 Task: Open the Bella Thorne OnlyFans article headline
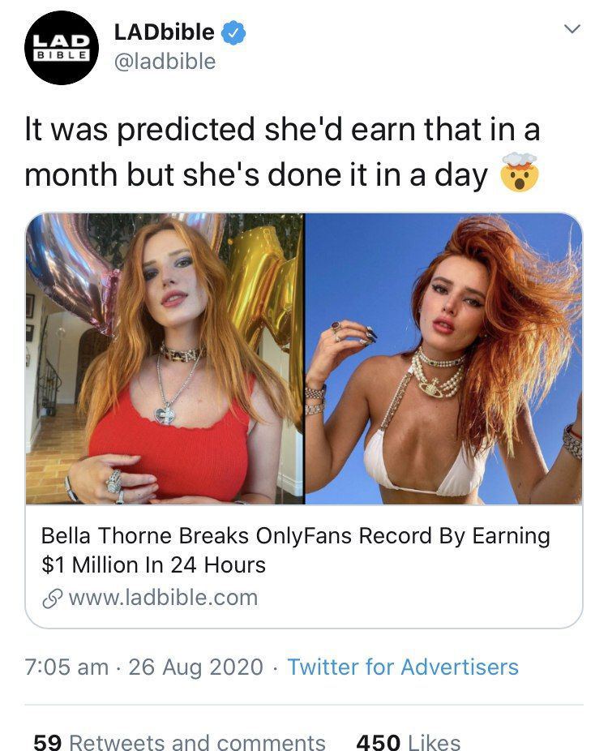[295, 550]
